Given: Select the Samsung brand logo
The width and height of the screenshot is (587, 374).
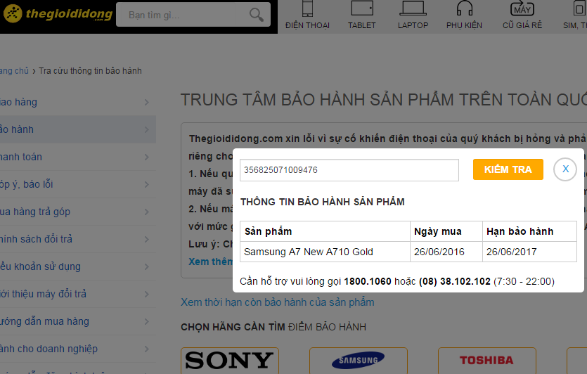Looking at the screenshot, I should [359, 361].
